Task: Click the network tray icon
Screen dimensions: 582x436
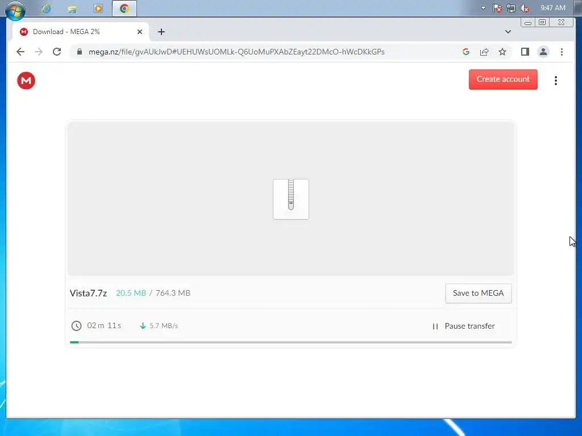Action: click(x=511, y=8)
